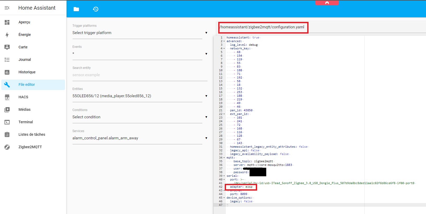Click line 1 homeassistant: true
This screenshot has width=426, height=214.
tap(243, 38)
